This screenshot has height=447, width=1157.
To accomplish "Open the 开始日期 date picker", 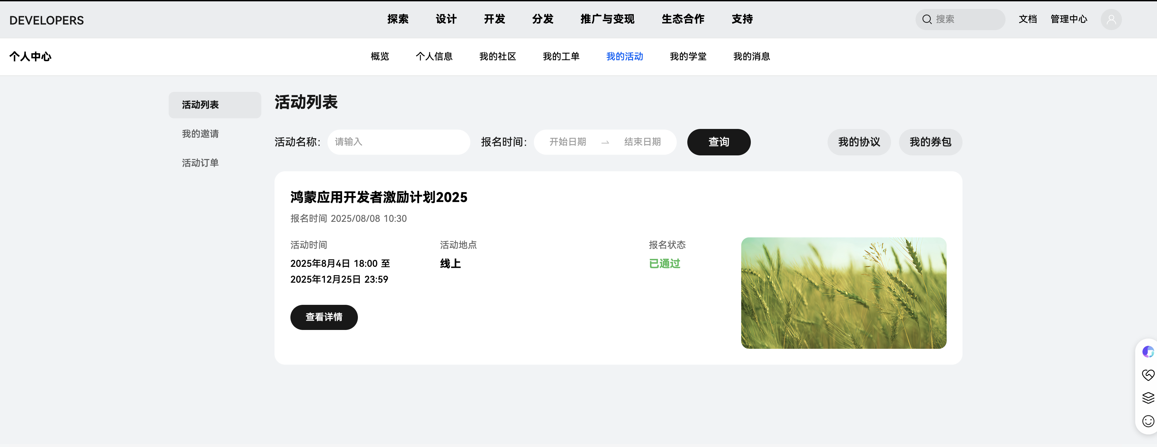I will click(567, 142).
